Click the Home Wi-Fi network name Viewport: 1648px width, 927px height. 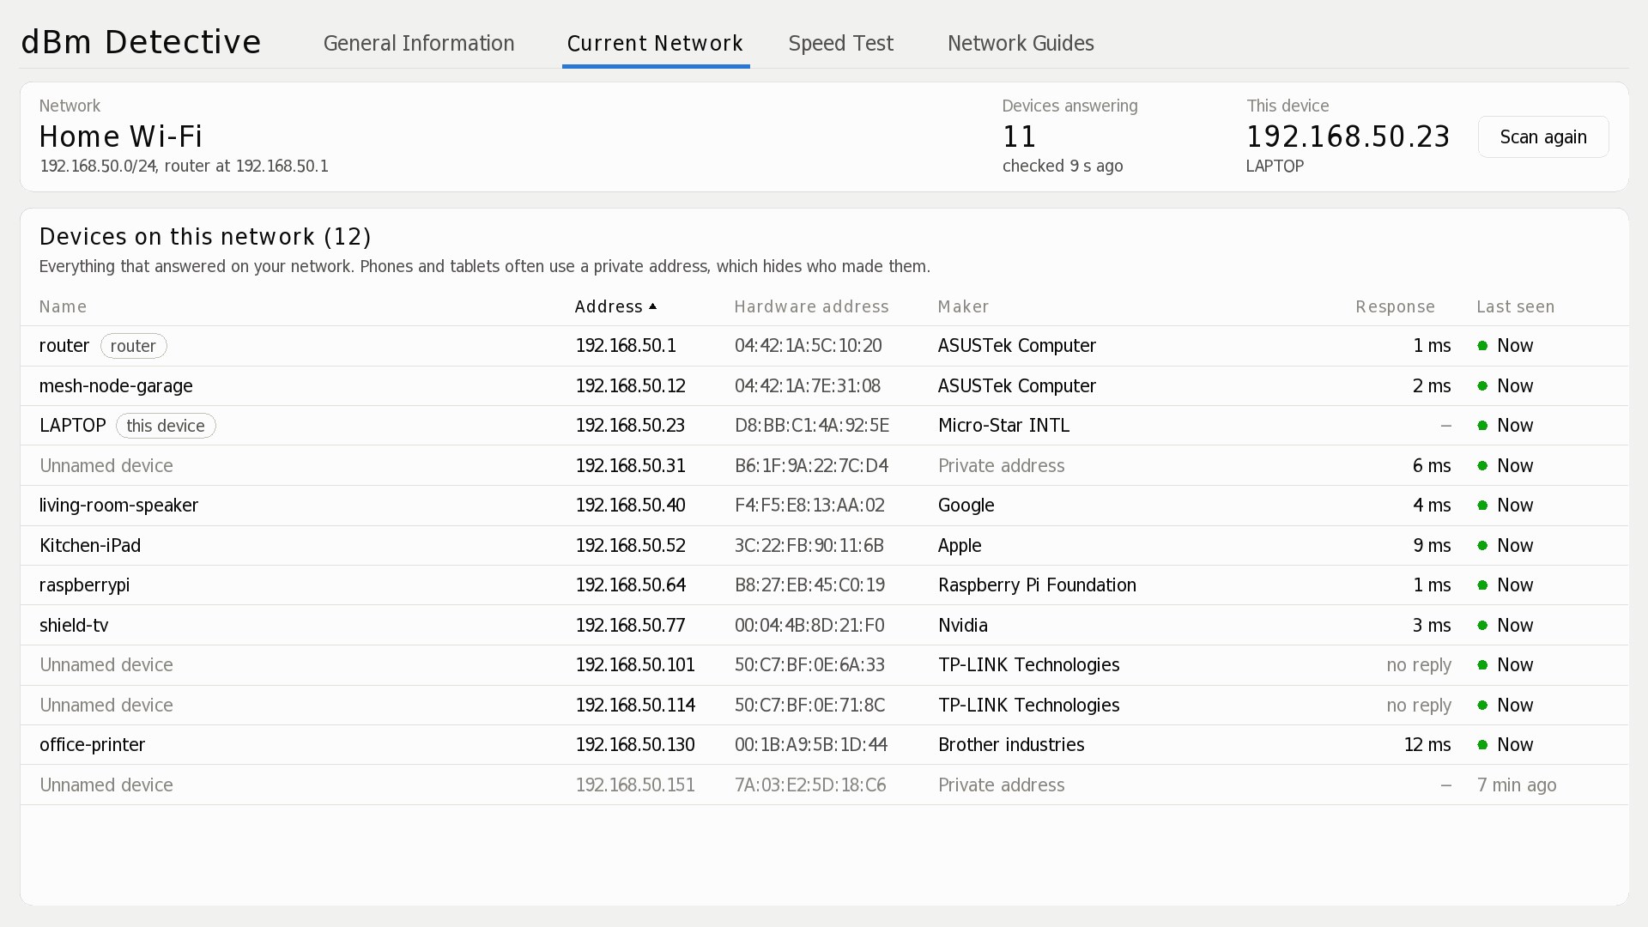(x=121, y=137)
